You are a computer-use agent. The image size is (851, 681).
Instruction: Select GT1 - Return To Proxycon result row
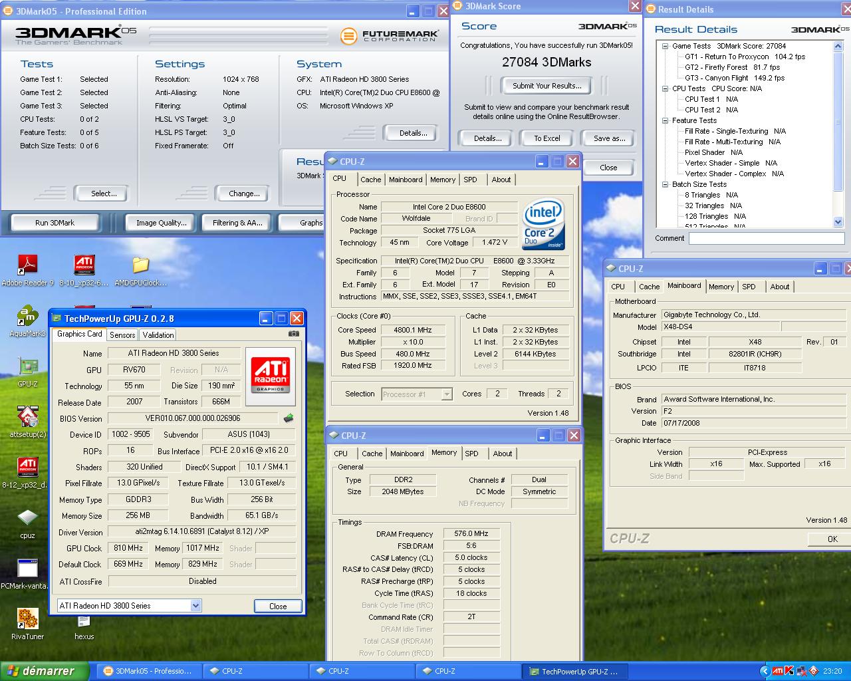[x=745, y=57]
